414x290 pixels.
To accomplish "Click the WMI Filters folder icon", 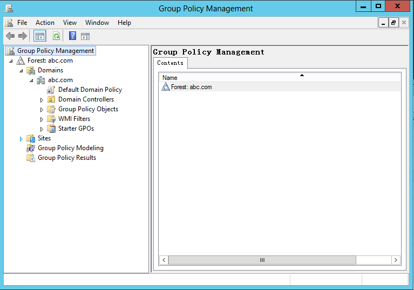I will point(51,119).
